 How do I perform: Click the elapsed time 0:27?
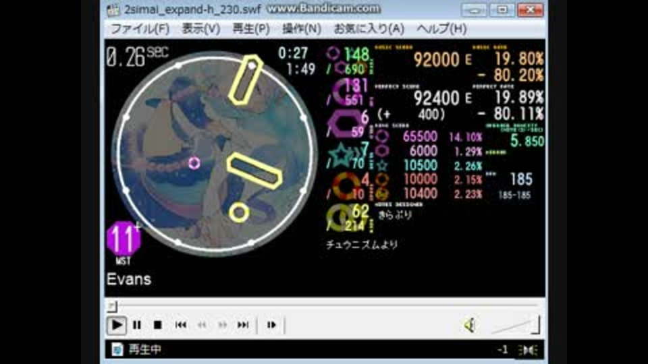click(293, 53)
